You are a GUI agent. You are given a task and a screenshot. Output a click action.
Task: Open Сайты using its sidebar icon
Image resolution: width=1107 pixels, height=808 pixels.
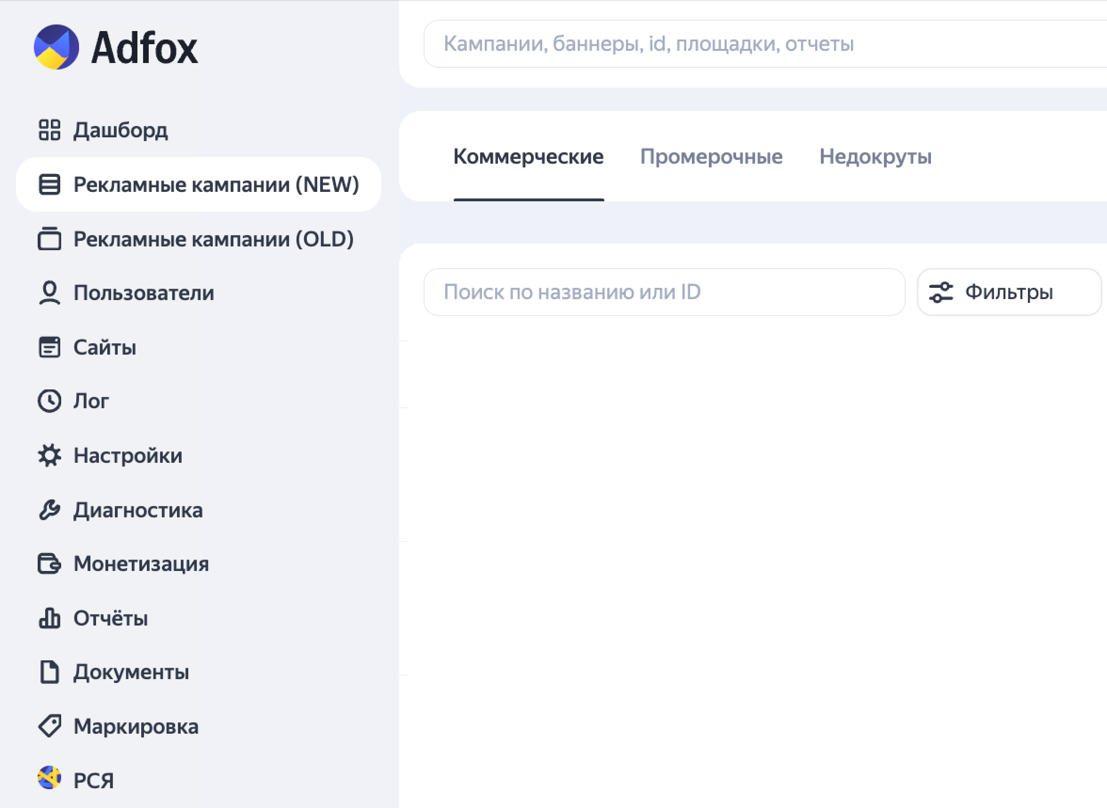49,347
